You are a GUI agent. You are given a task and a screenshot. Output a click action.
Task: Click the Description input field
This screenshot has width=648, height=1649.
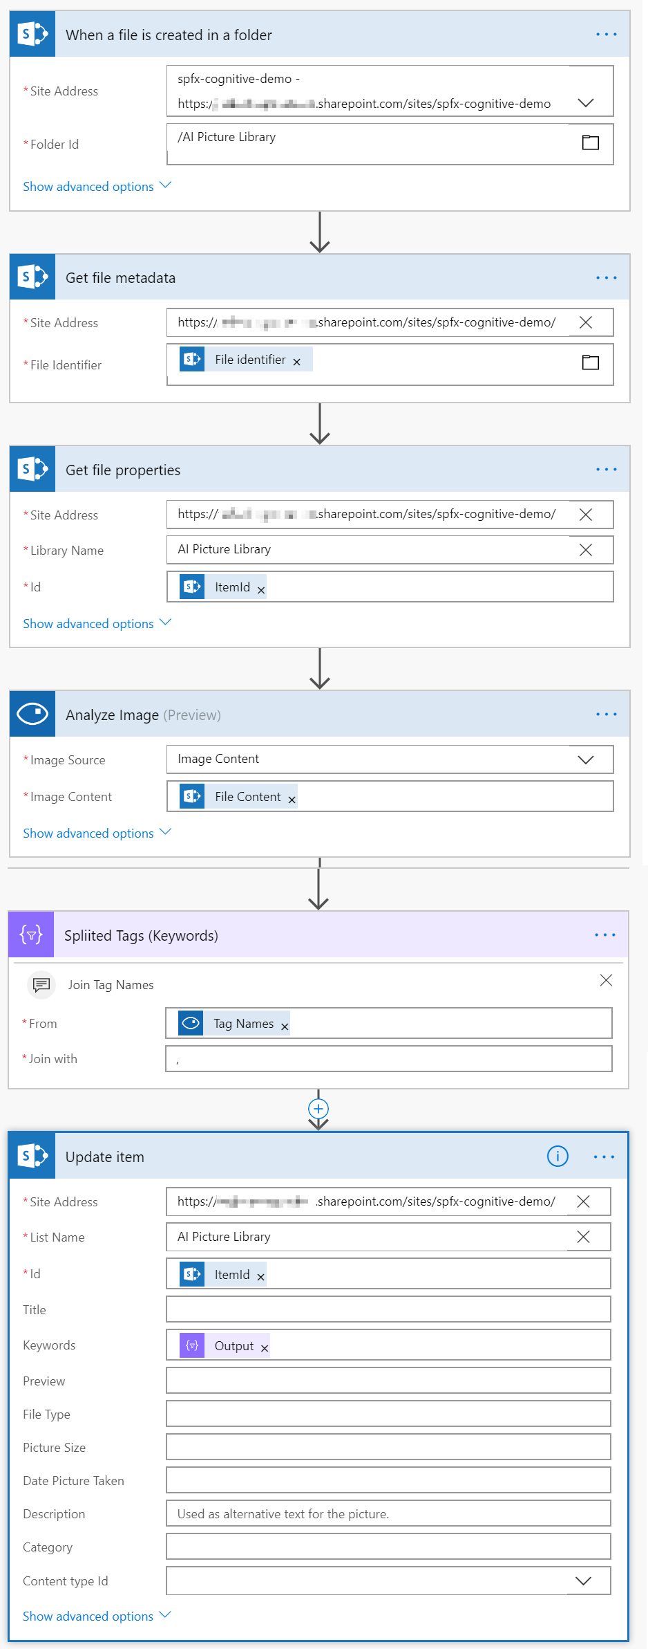pos(388,1513)
